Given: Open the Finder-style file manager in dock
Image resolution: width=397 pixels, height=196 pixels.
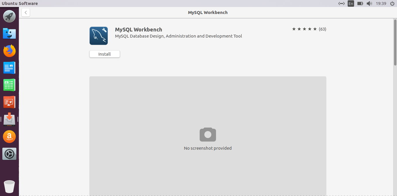Looking at the screenshot, I should click(9, 33).
